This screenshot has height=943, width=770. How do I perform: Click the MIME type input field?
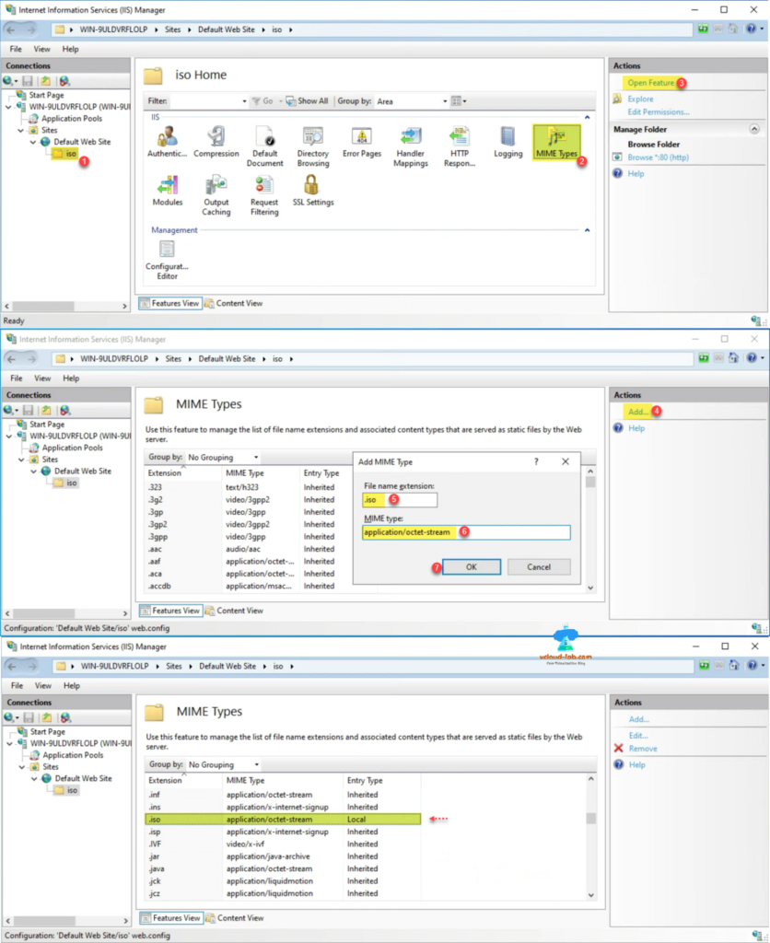point(466,532)
